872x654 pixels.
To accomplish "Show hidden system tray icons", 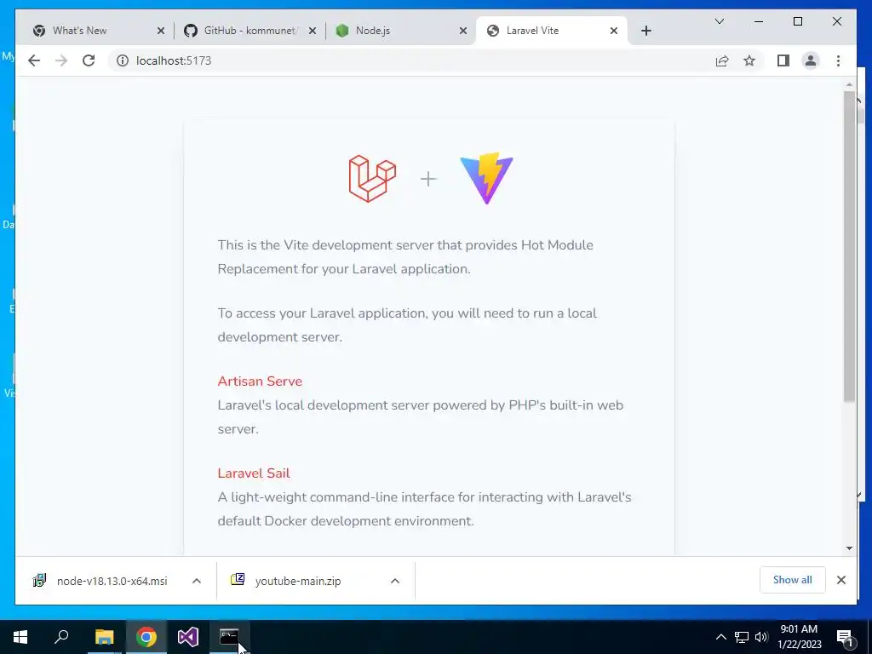I will (x=720, y=637).
